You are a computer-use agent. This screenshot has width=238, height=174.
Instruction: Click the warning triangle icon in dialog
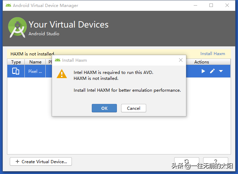(62, 74)
